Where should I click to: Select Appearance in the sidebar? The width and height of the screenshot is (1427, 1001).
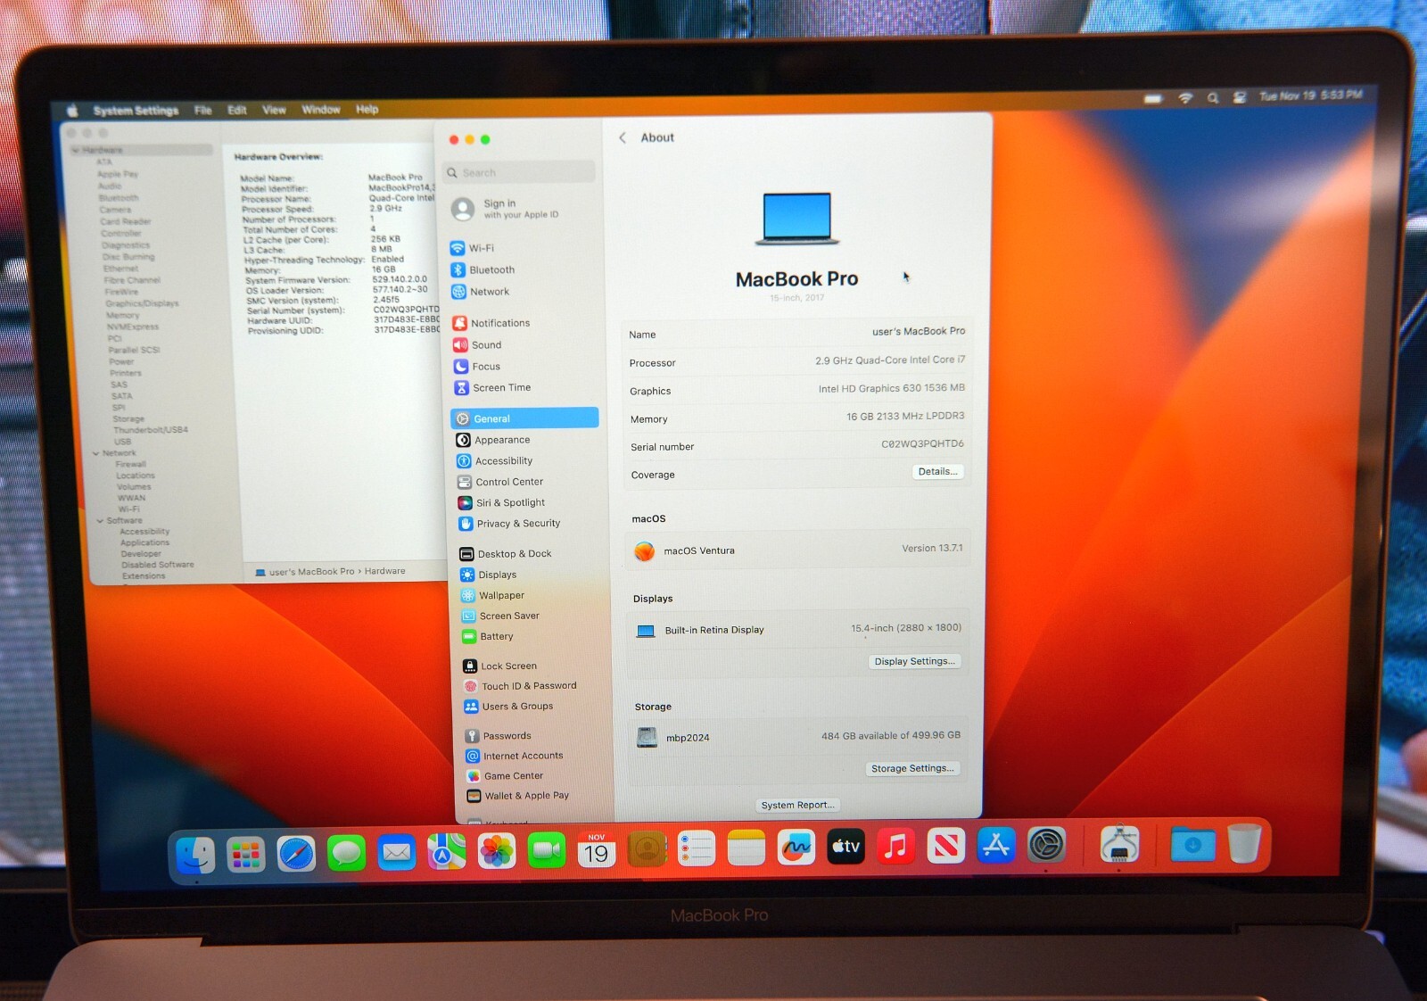(493, 440)
